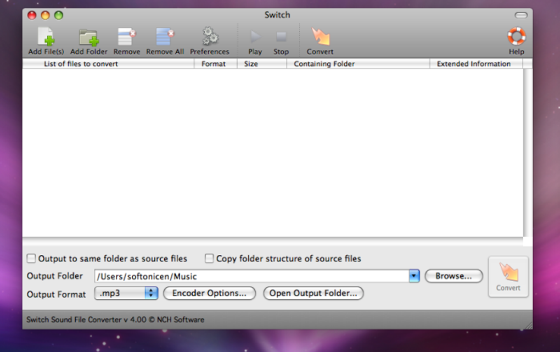This screenshot has height=352, width=560.
Task: Enable Output to same folder as source files
Action: [x=31, y=259]
